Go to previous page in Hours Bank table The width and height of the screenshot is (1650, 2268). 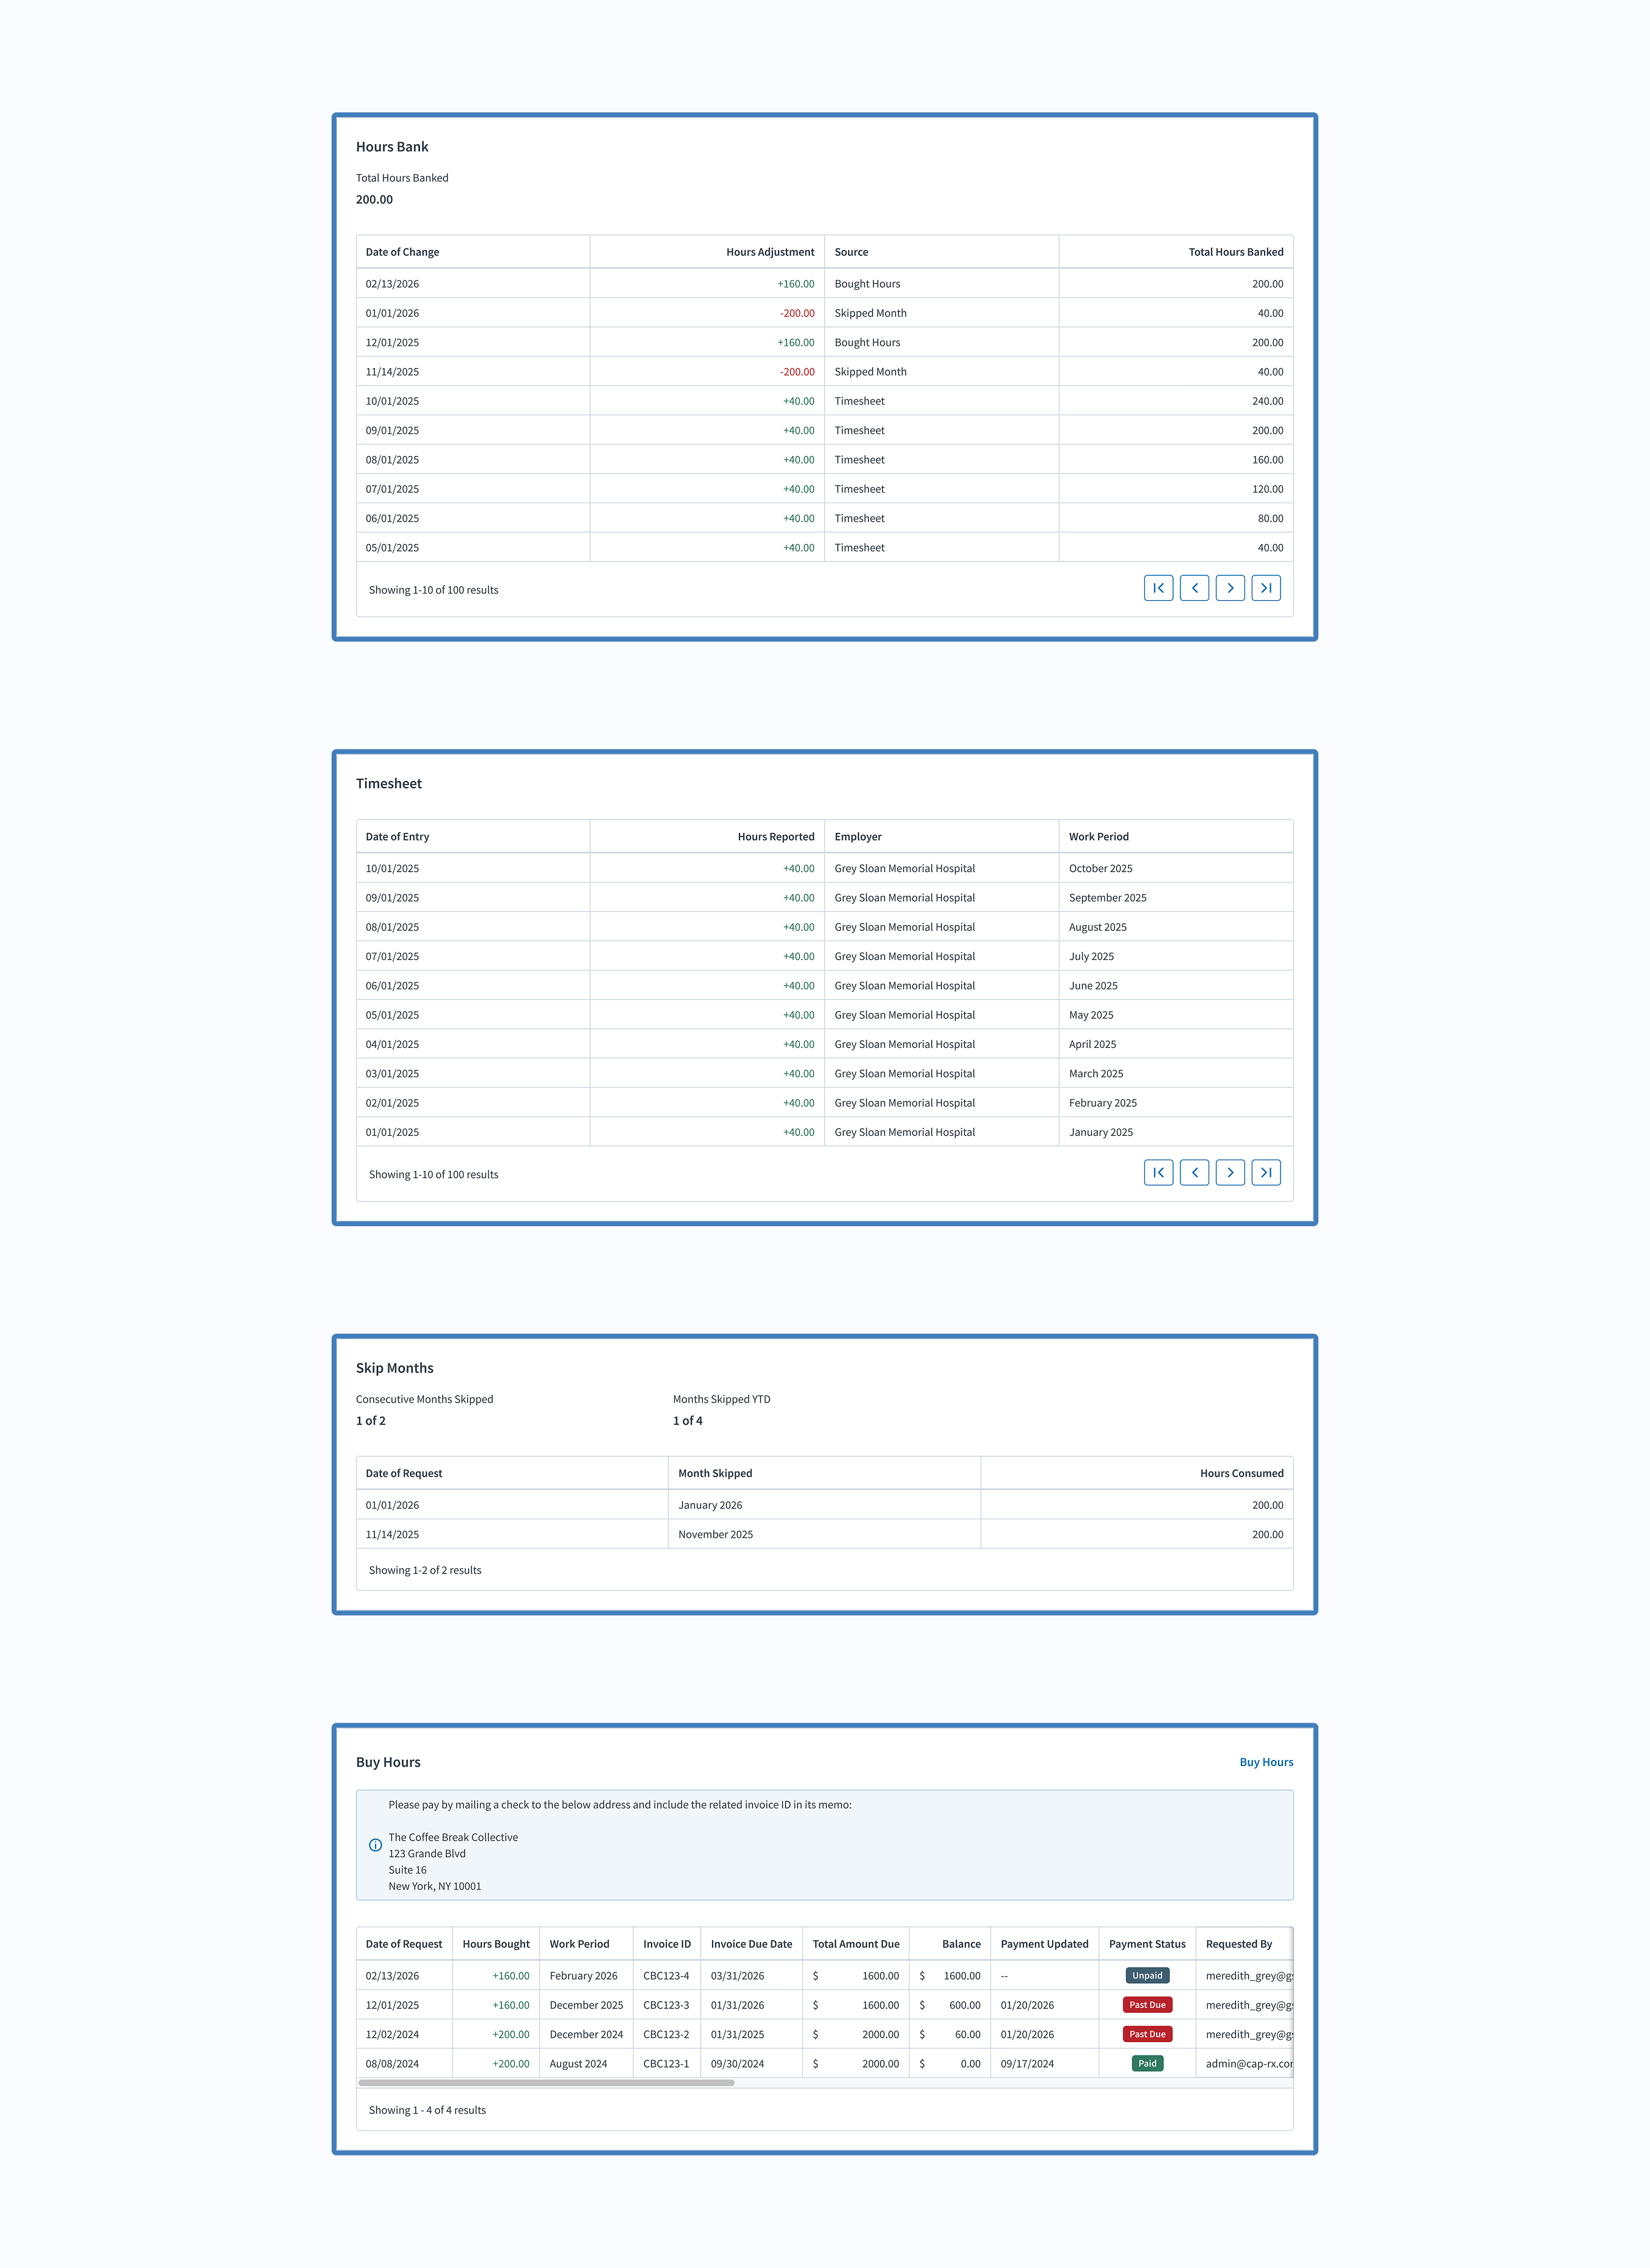[x=1194, y=588]
